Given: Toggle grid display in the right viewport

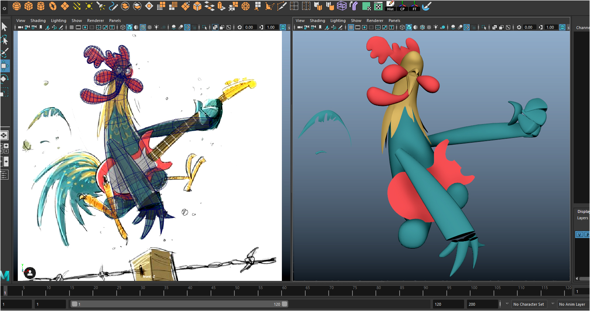Looking at the screenshot, I should click(x=351, y=27).
